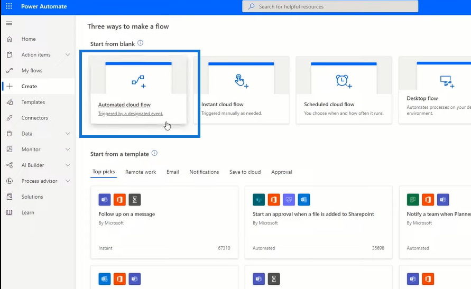The width and height of the screenshot is (471, 289).
Task: Collapse the navigation hamburger menu
Action: pyautogui.click(x=10, y=23)
